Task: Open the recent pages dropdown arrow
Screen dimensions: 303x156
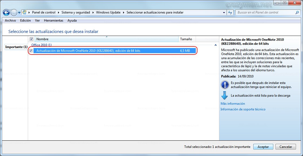Action: 19,13
